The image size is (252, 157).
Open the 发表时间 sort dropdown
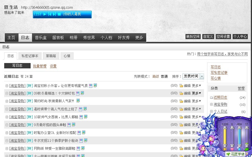pos(193,76)
